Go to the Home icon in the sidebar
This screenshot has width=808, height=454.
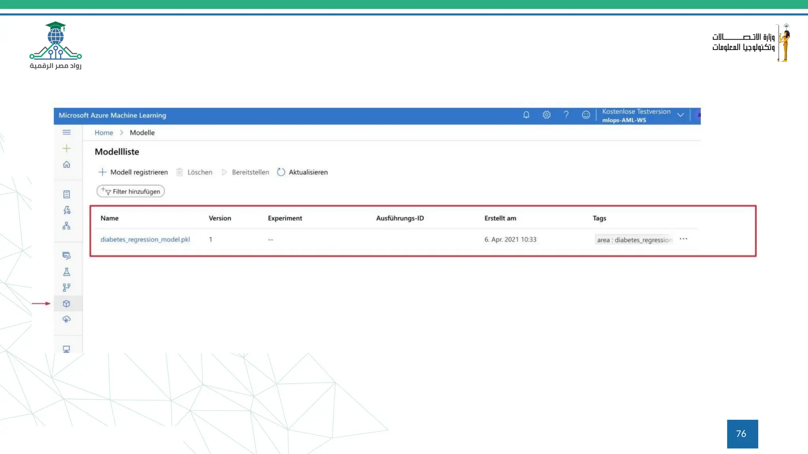pyautogui.click(x=67, y=164)
